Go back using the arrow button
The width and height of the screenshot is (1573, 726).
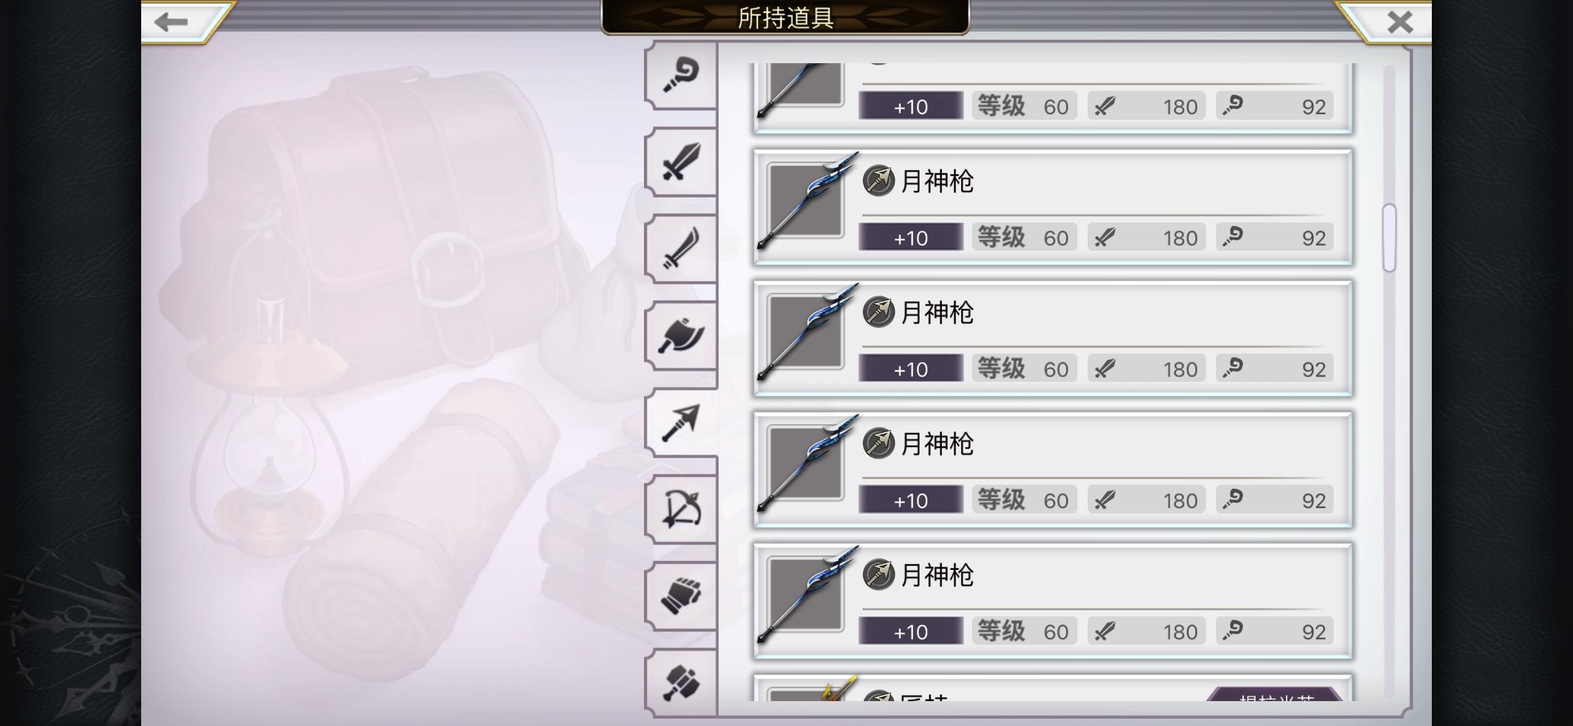pyautogui.click(x=171, y=22)
